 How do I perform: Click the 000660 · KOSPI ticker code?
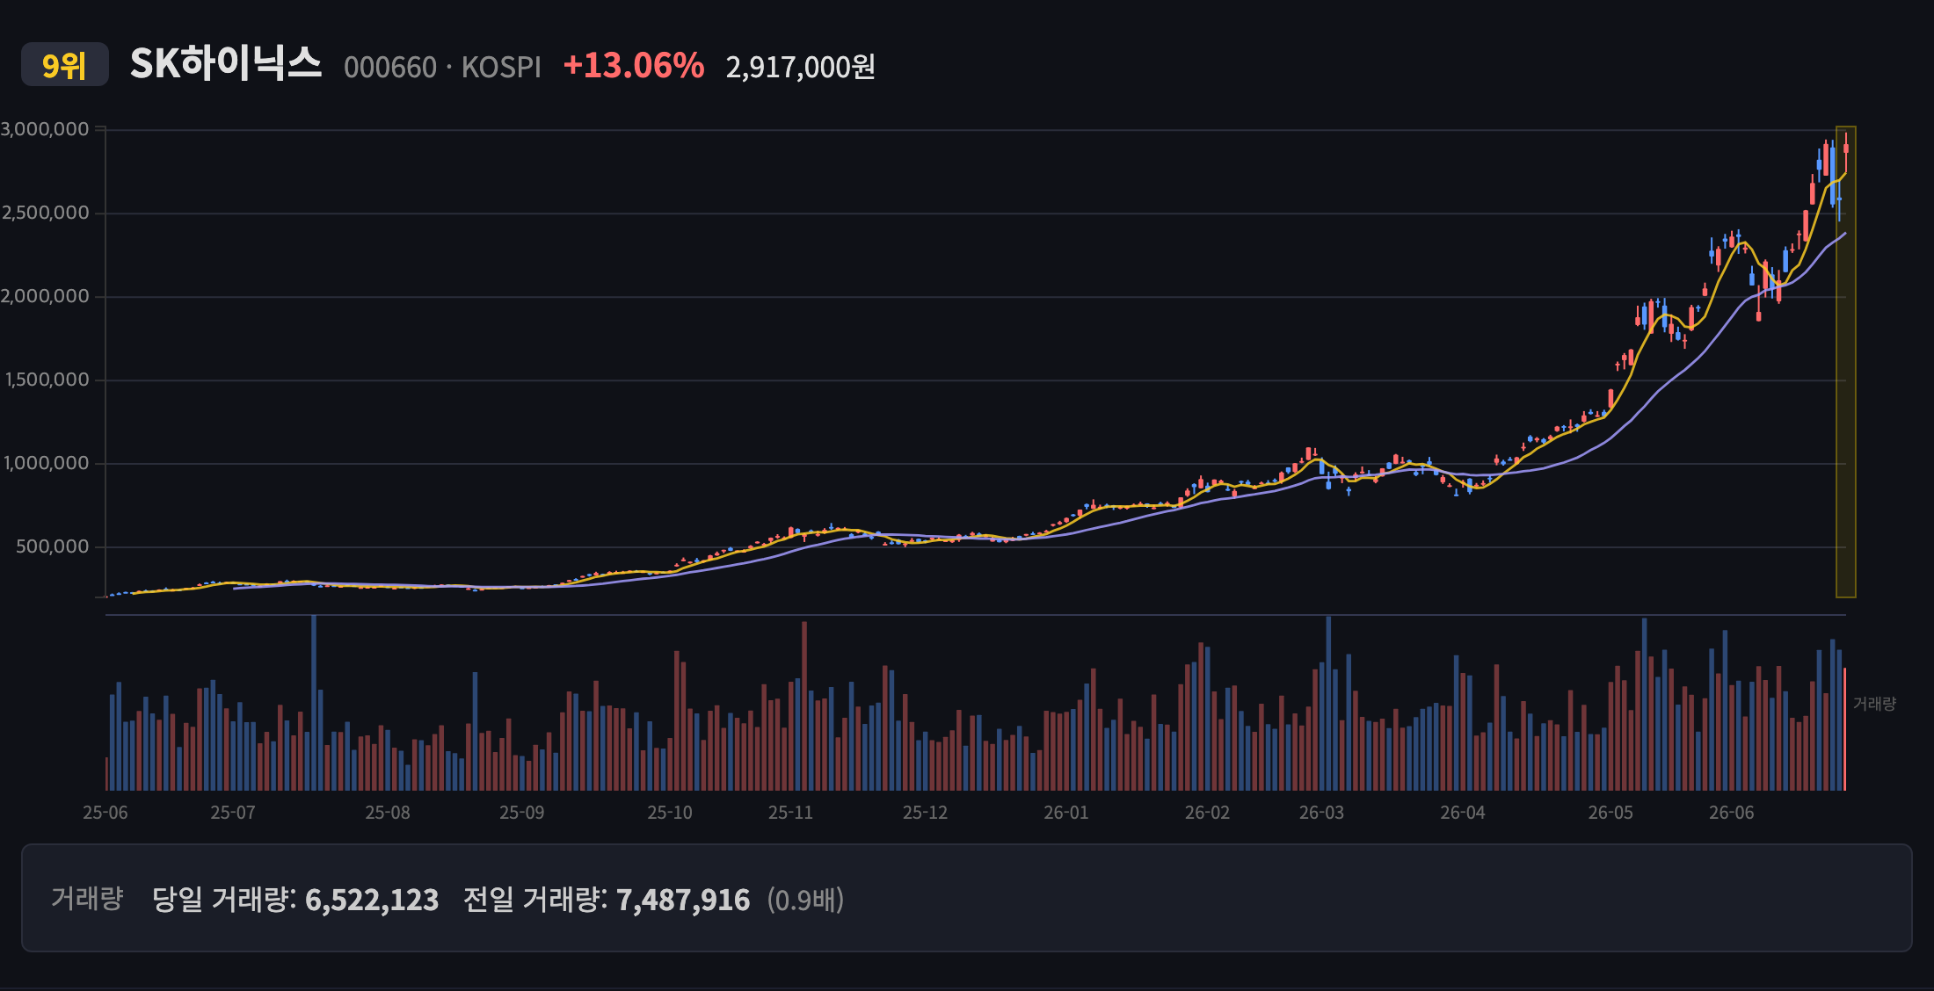(442, 67)
